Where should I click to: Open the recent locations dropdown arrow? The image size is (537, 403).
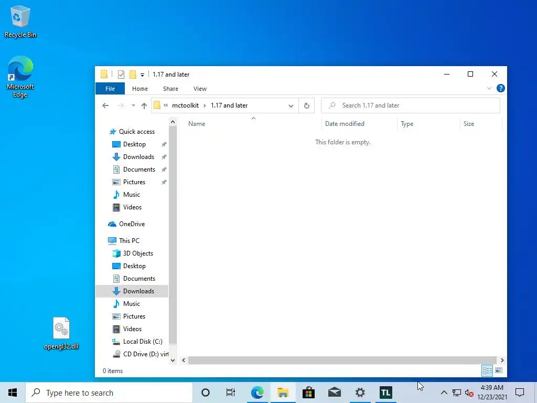click(133, 105)
